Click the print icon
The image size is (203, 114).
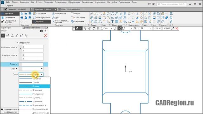[x=22, y=18]
